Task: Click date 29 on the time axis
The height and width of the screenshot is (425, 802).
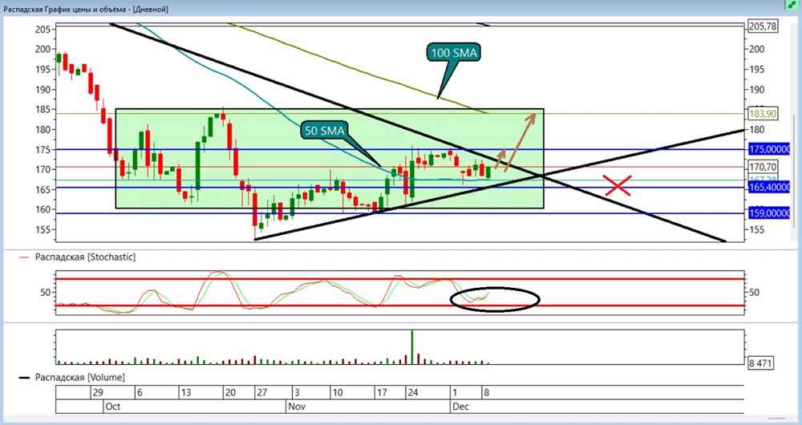Action: pyautogui.click(x=98, y=393)
